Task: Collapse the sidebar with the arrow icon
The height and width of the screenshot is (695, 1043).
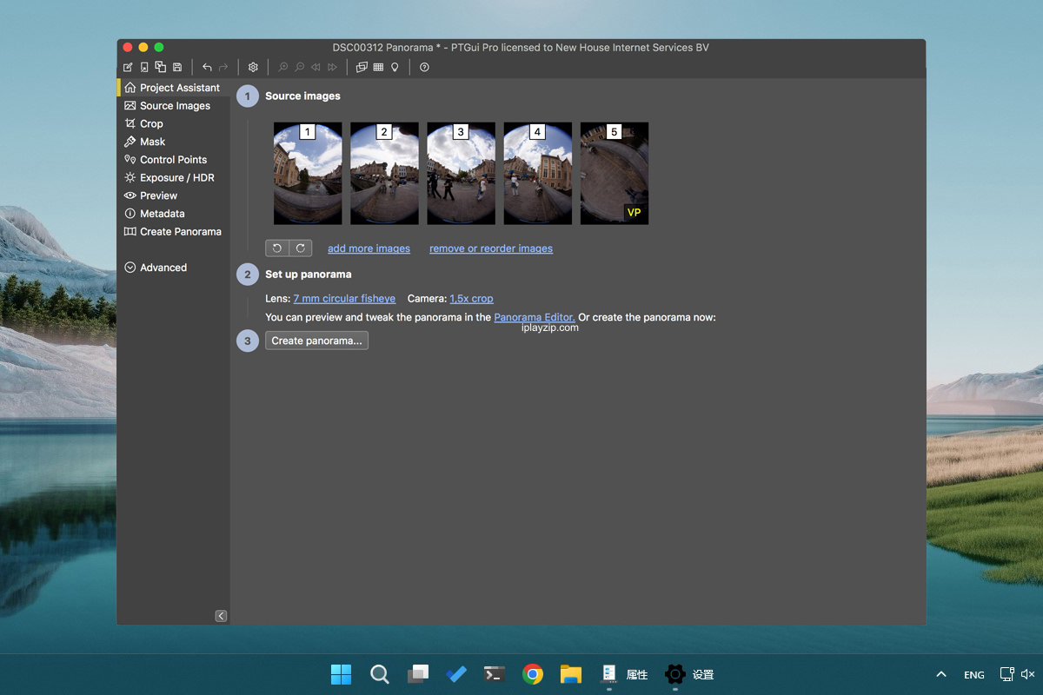Action: pos(221,616)
